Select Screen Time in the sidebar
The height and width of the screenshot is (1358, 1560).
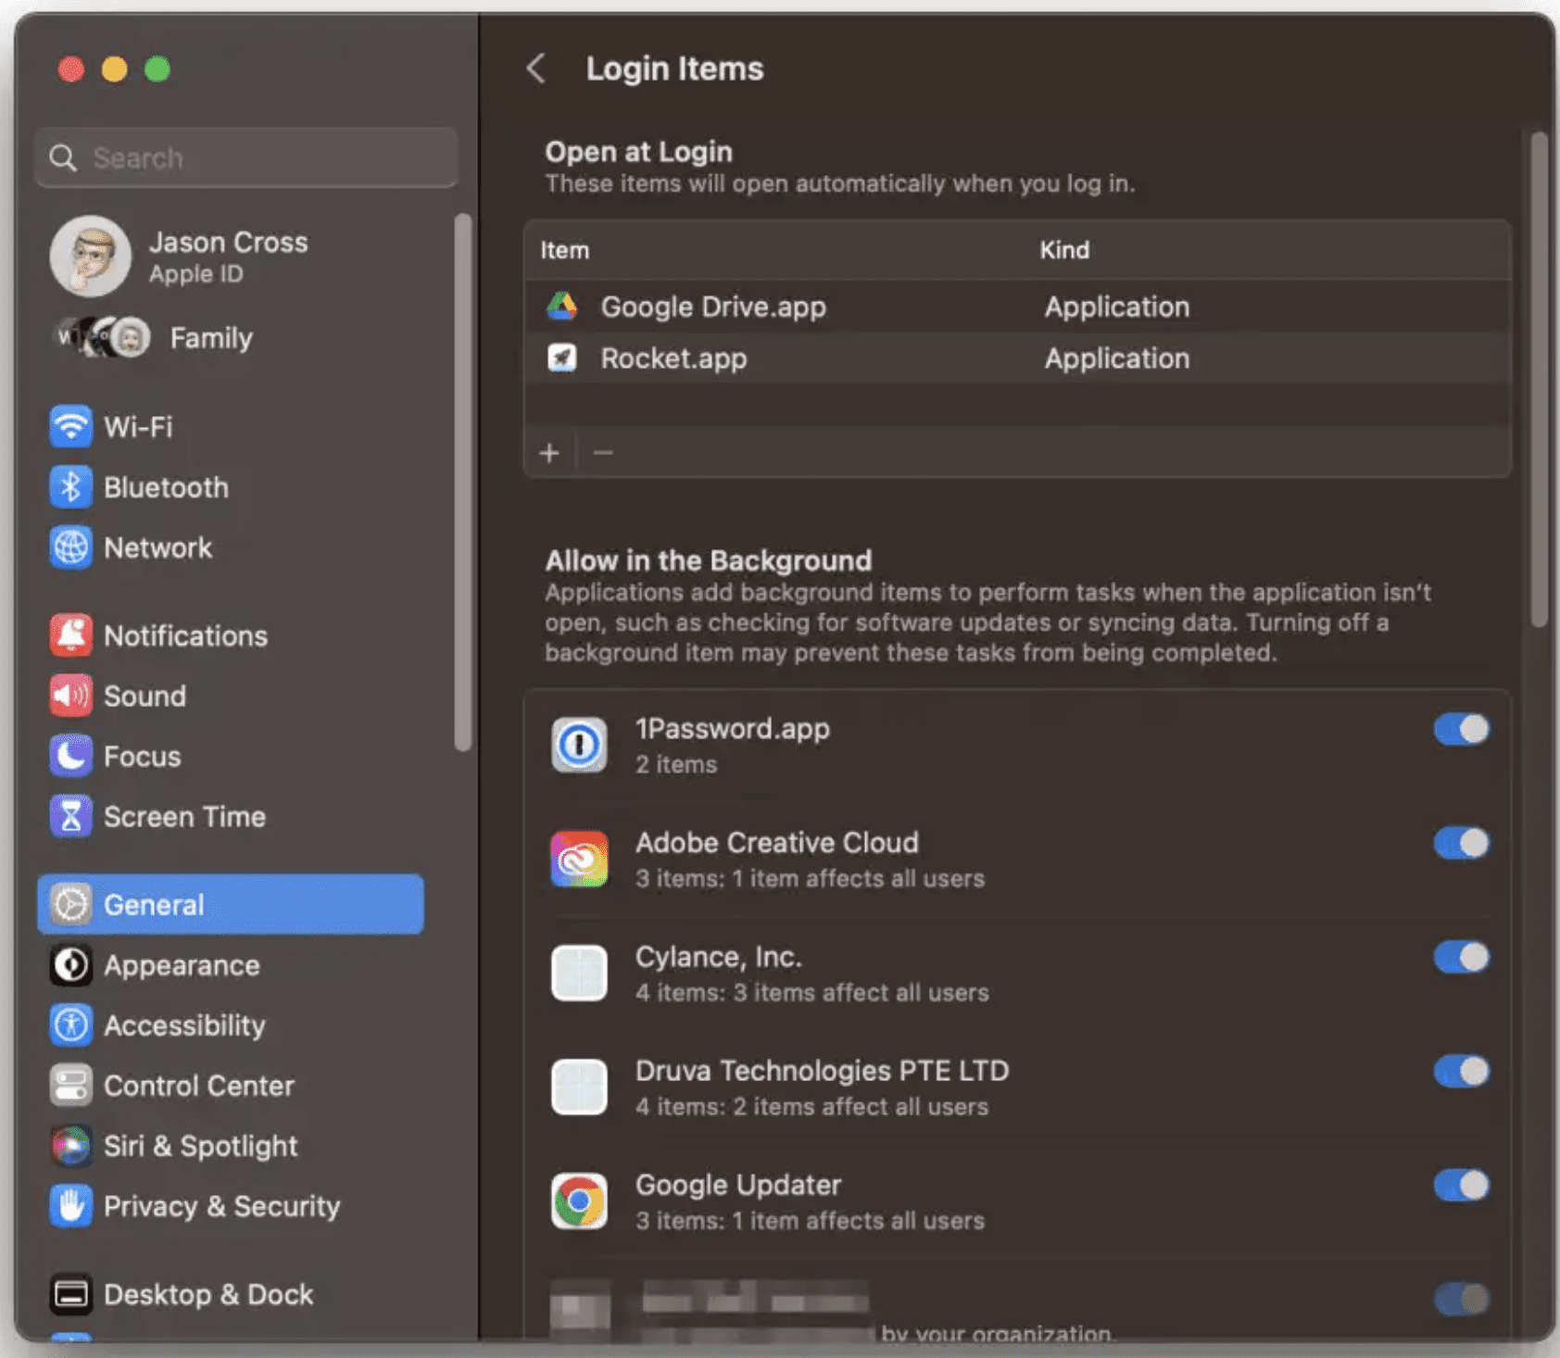pos(230,816)
